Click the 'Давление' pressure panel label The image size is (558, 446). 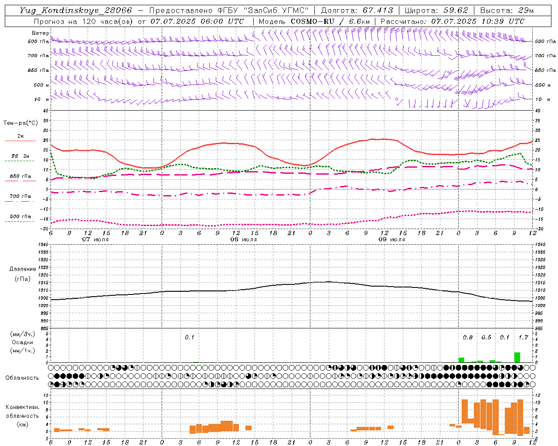point(22,269)
